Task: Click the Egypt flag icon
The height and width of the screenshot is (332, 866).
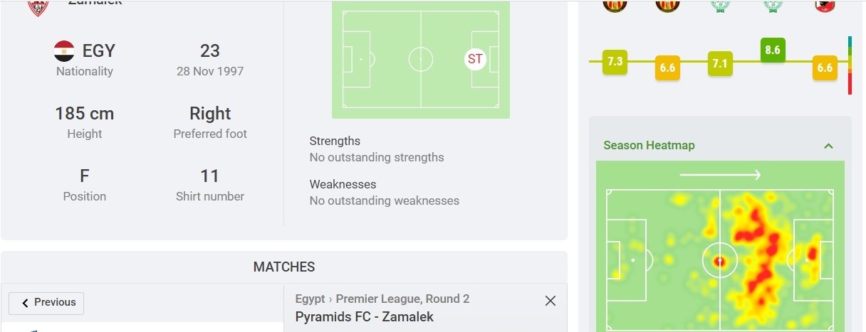Action: (64, 51)
